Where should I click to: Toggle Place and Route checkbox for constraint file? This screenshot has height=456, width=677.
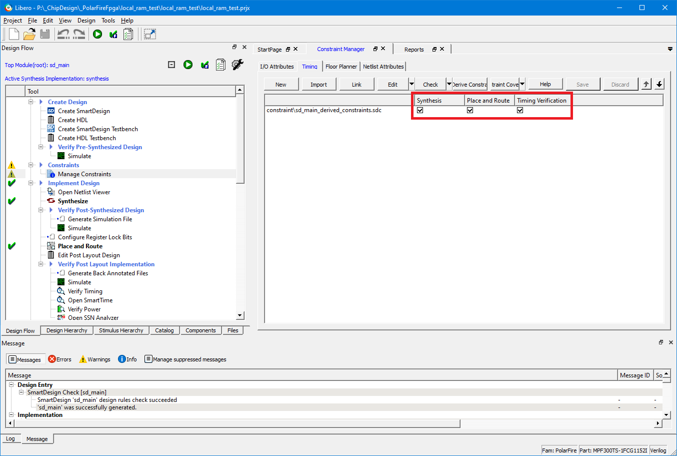(x=470, y=110)
